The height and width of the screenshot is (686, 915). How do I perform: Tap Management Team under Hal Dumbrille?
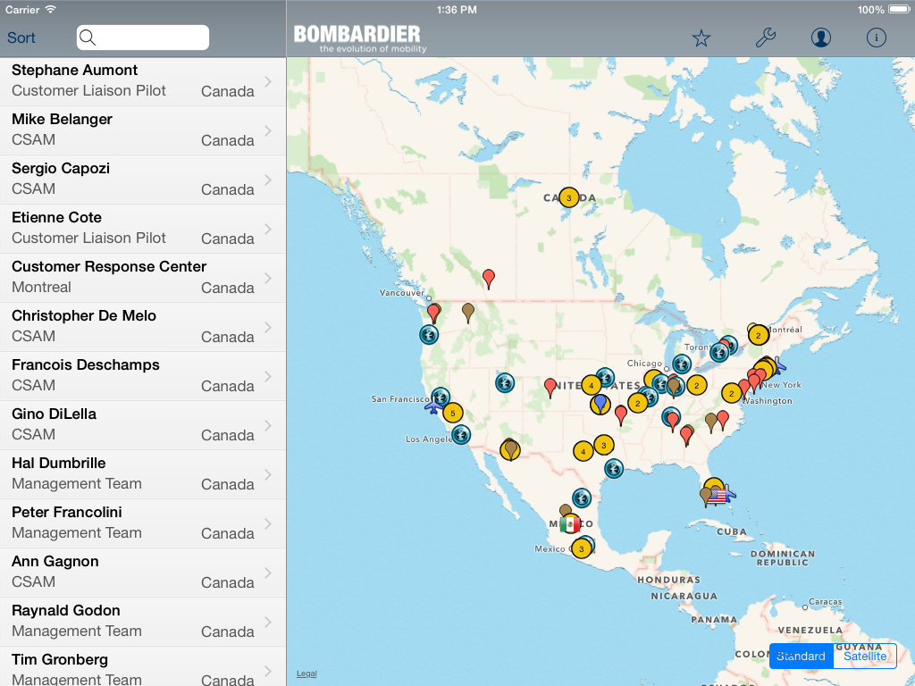tap(77, 483)
